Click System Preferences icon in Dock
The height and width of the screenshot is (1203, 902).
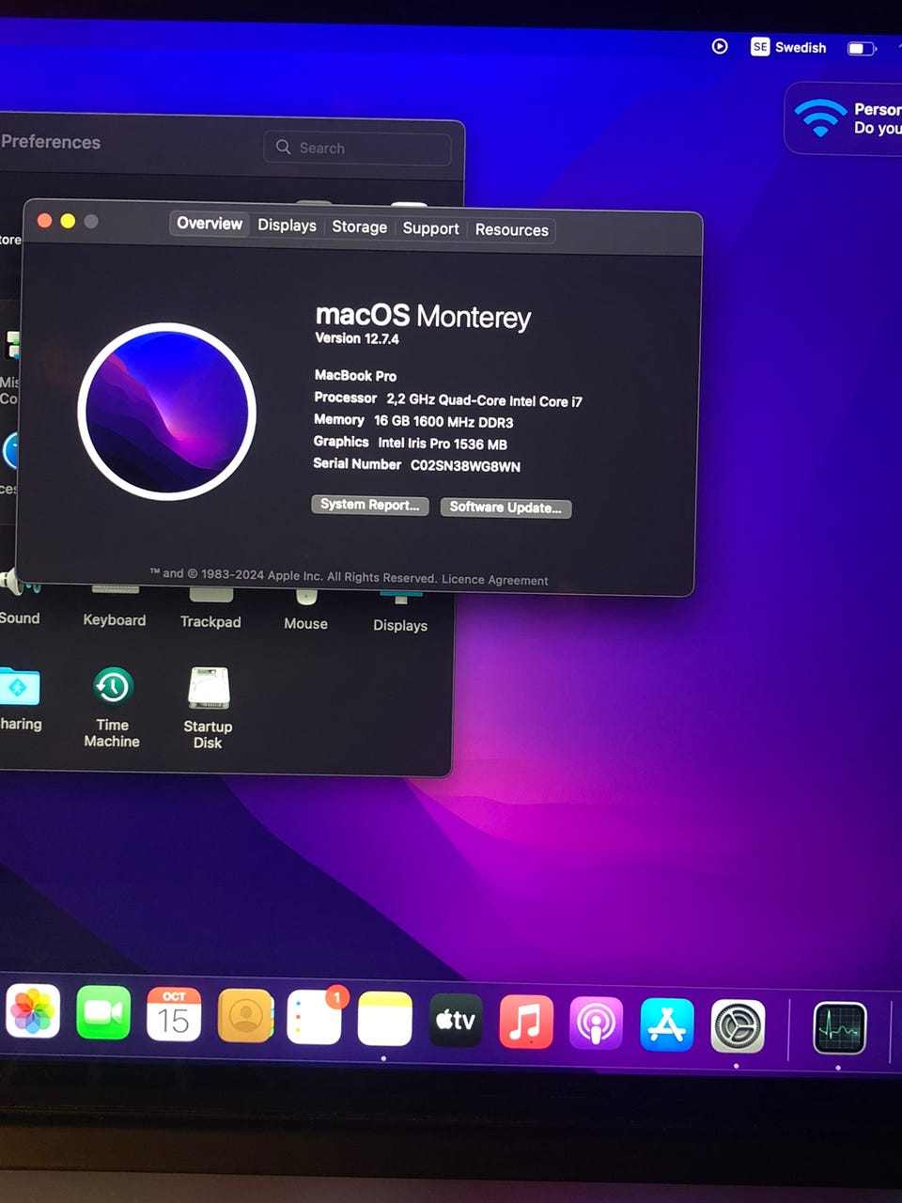click(738, 1026)
